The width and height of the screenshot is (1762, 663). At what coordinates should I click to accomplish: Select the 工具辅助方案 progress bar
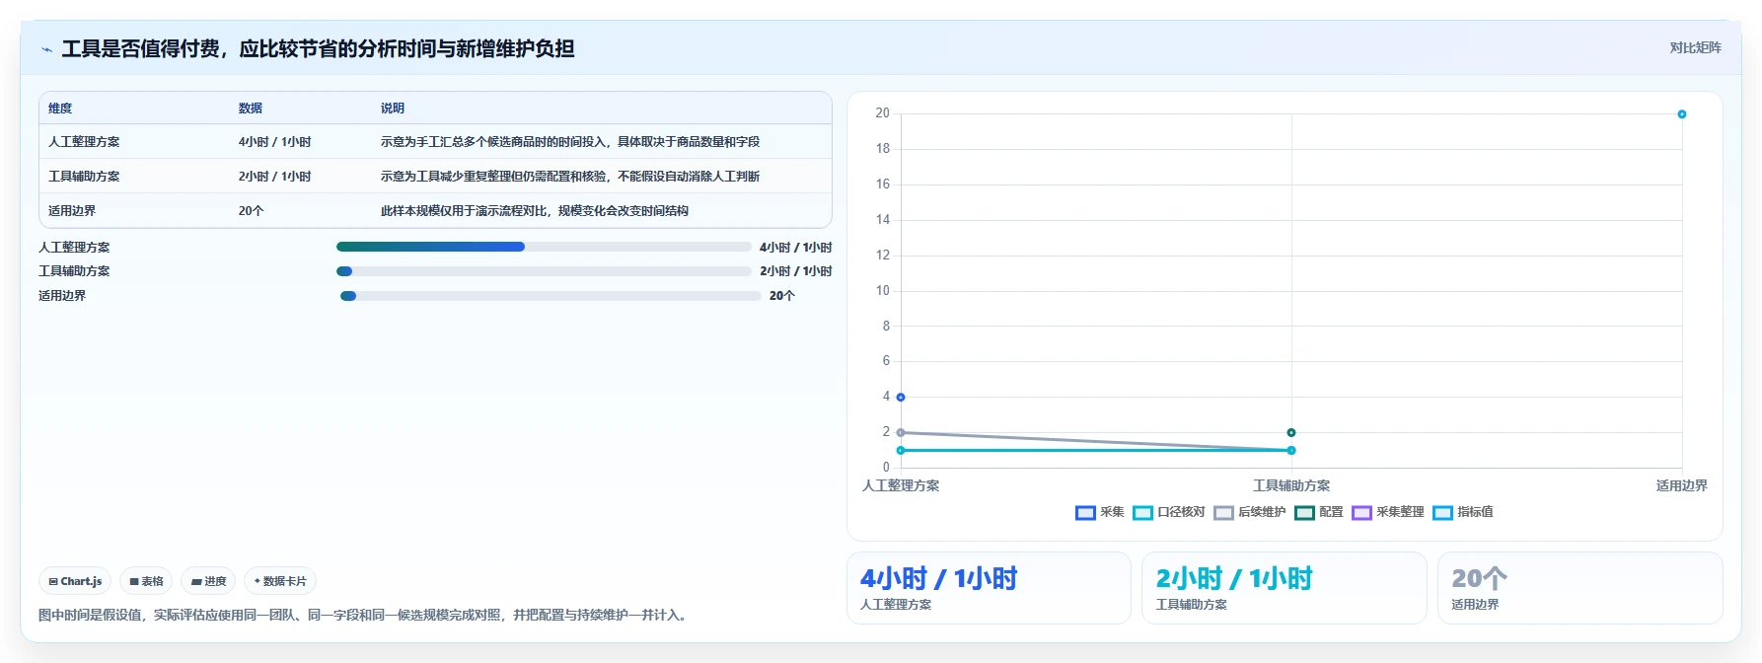pos(544,271)
